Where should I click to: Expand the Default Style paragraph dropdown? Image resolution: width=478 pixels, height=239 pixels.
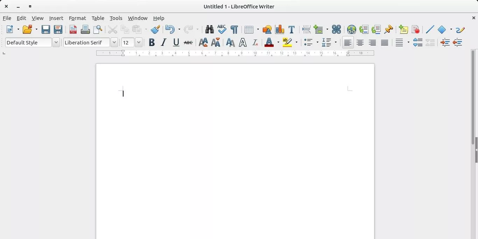point(56,43)
